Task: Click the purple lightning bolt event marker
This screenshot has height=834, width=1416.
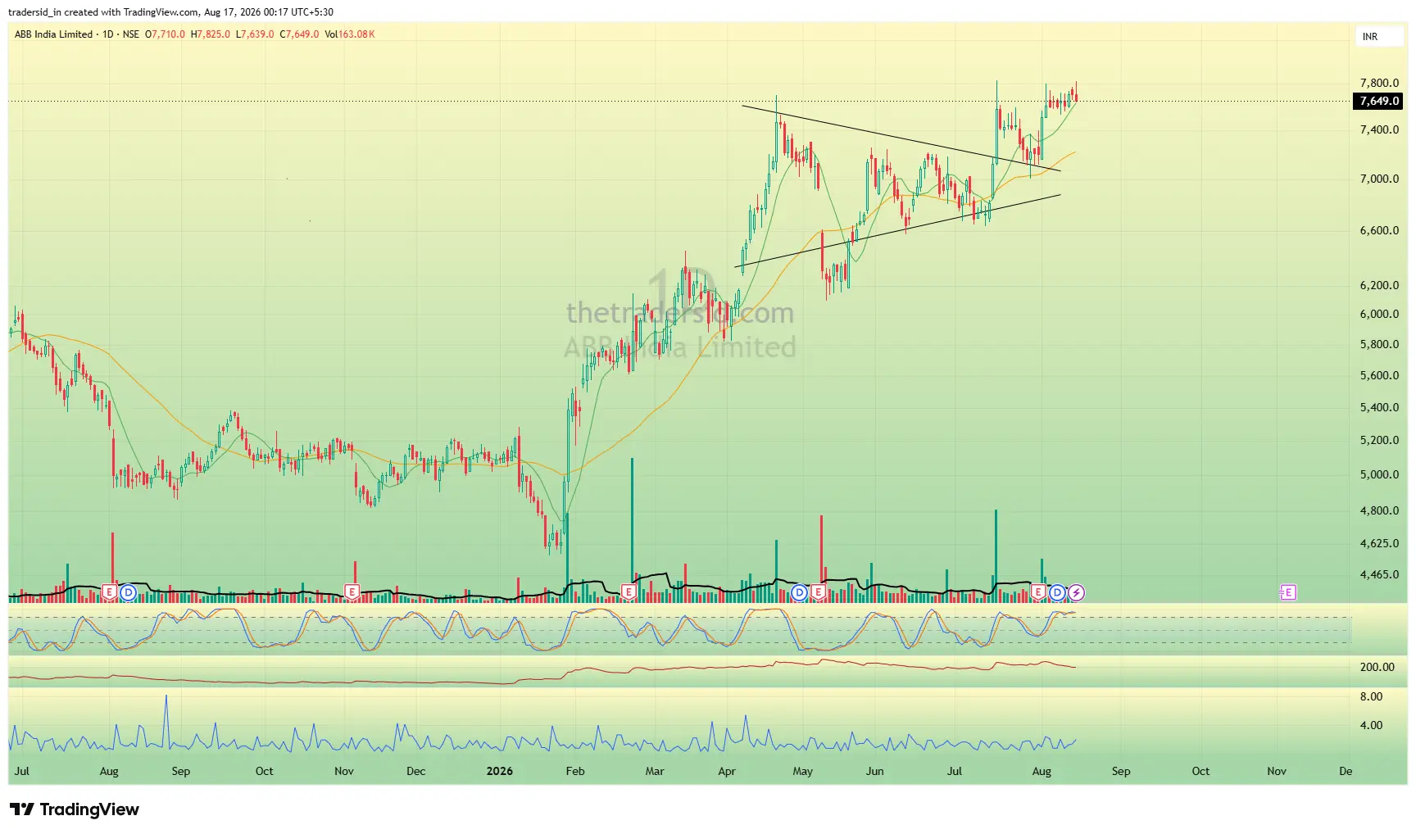Action: tap(1076, 592)
